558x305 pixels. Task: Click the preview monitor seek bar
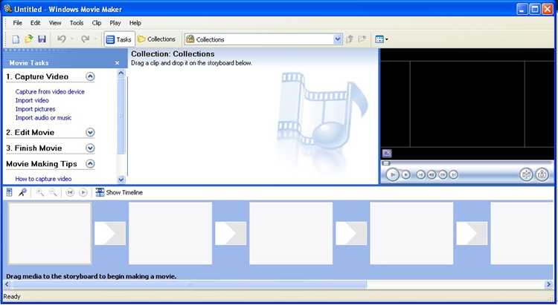467,163
